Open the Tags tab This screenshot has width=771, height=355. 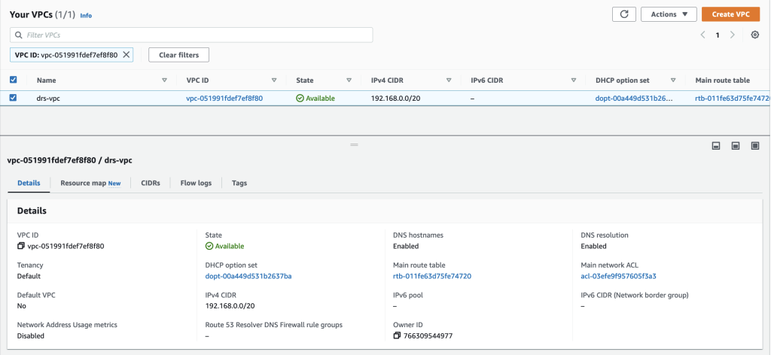pos(239,183)
